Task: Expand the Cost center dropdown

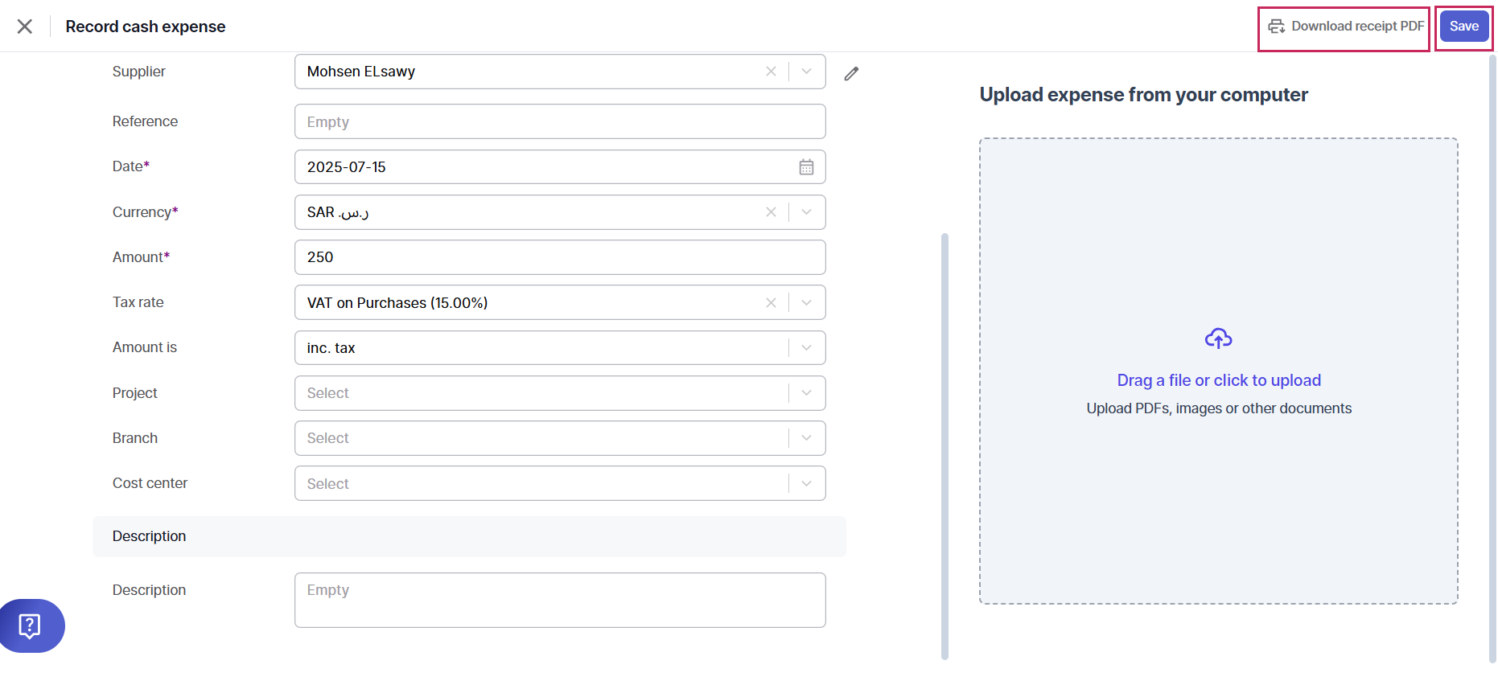Action: pyautogui.click(x=807, y=484)
